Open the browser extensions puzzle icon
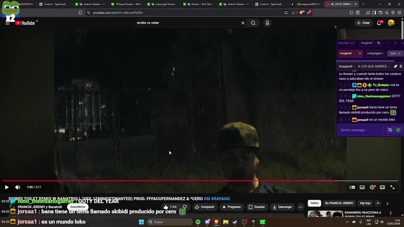This screenshot has width=404, height=227. click(x=351, y=13)
